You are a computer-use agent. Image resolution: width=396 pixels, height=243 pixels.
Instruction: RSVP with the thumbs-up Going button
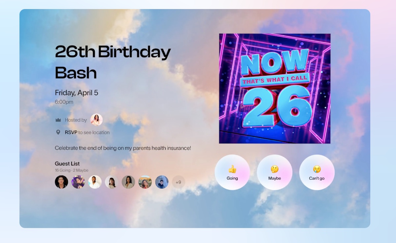[232, 172]
